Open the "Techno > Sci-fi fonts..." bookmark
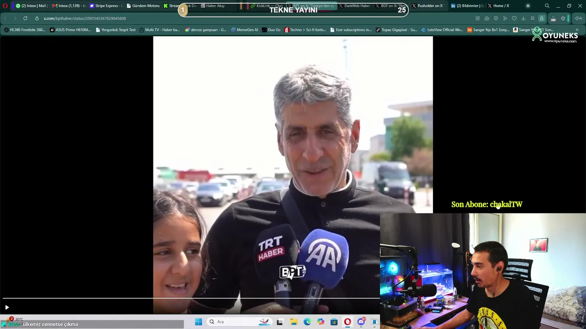This screenshot has height=329, width=586. pos(305,30)
